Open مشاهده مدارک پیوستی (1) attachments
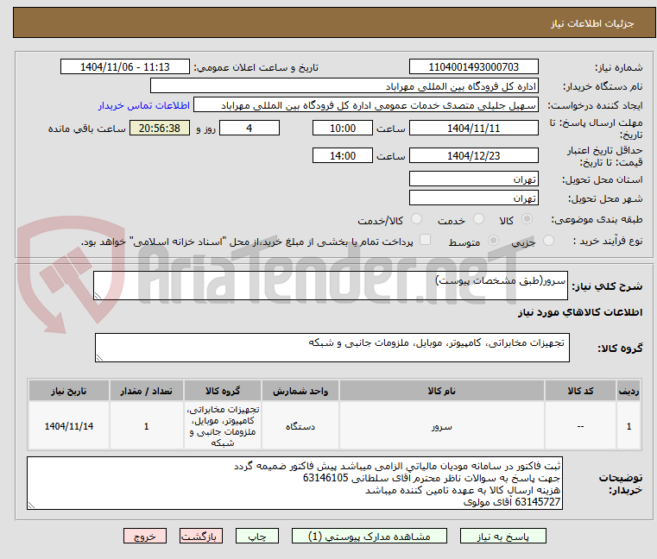 (x=370, y=536)
